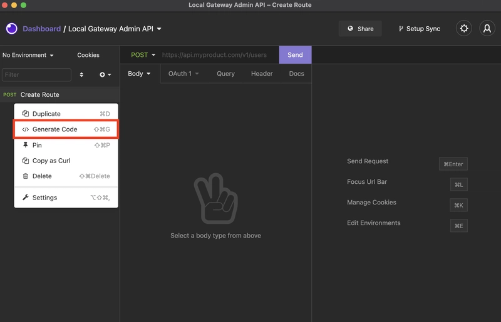Open the Cookies manager
The image size is (501, 322).
88,55
